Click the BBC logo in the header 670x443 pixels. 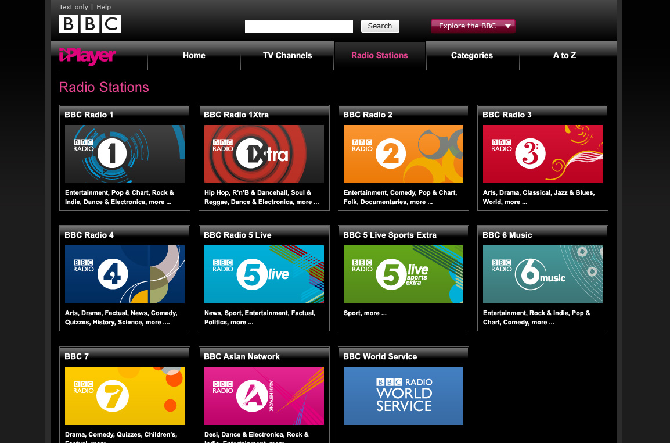tap(90, 24)
